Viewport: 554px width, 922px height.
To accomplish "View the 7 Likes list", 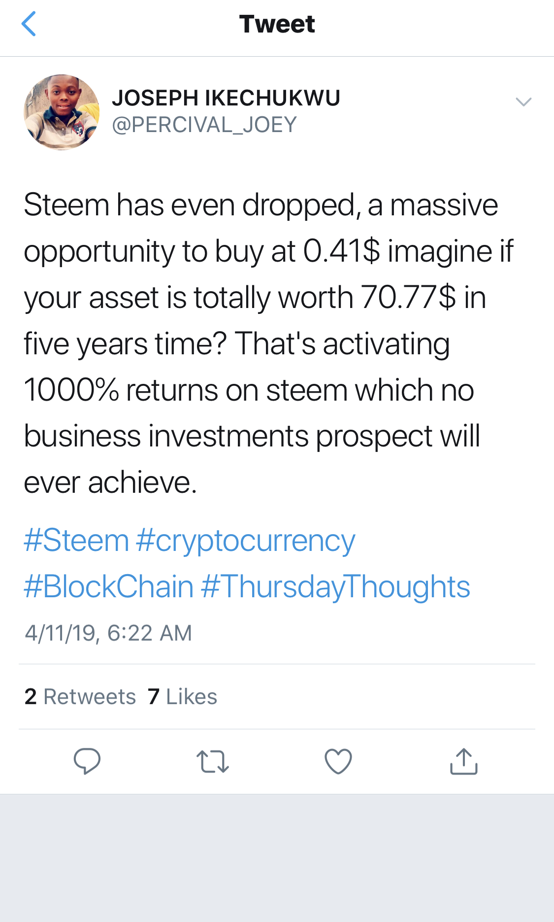I will click(182, 697).
